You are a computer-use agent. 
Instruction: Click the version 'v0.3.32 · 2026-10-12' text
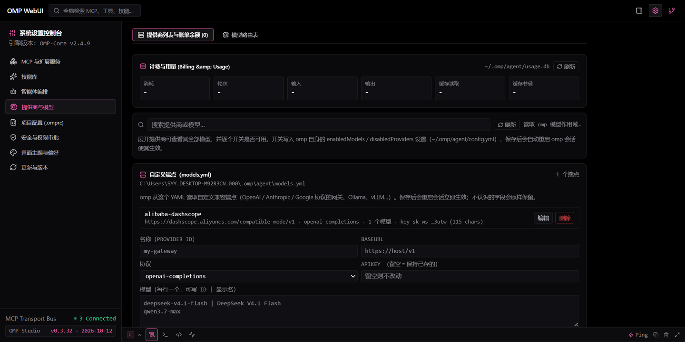[81, 331]
